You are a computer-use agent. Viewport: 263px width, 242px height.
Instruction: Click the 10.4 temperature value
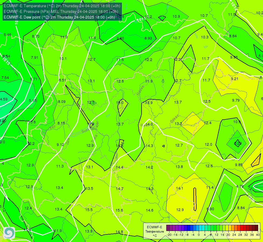(120, 17)
